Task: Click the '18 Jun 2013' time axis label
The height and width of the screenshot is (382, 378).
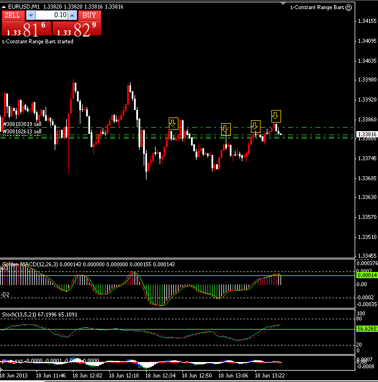Action: [14, 375]
